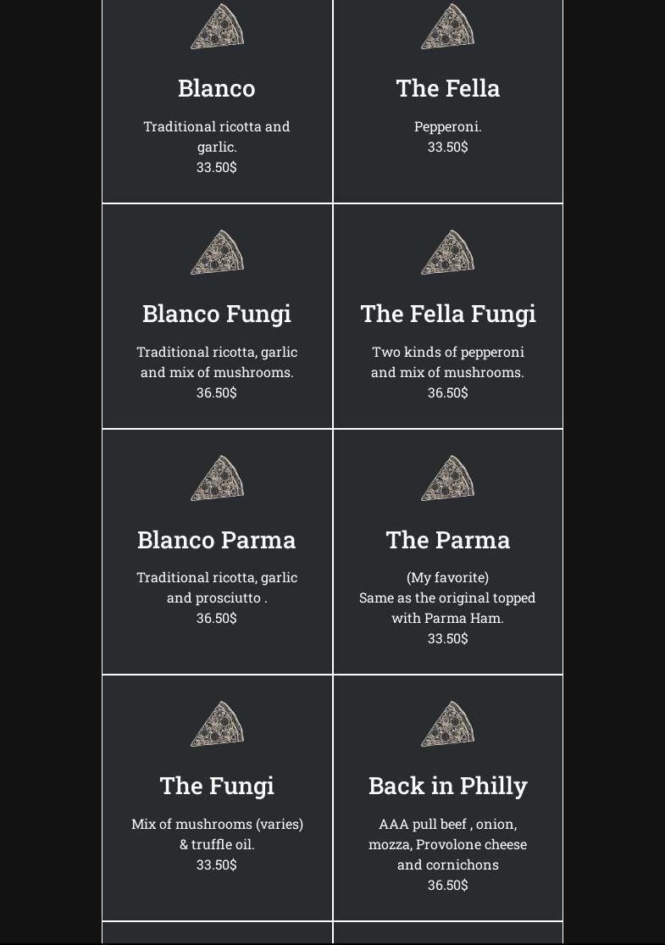Open the Blanco pizza heading
Viewport: 665px width, 945px height.
tap(217, 88)
